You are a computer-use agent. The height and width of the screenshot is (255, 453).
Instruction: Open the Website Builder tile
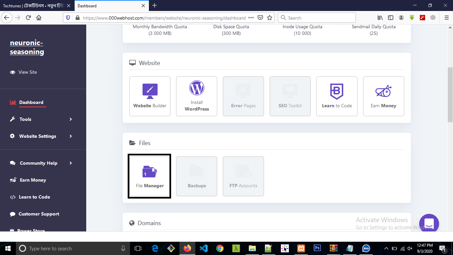coord(150,96)
